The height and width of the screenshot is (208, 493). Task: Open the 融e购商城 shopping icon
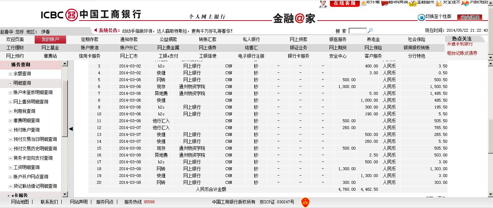coord(385,3)
